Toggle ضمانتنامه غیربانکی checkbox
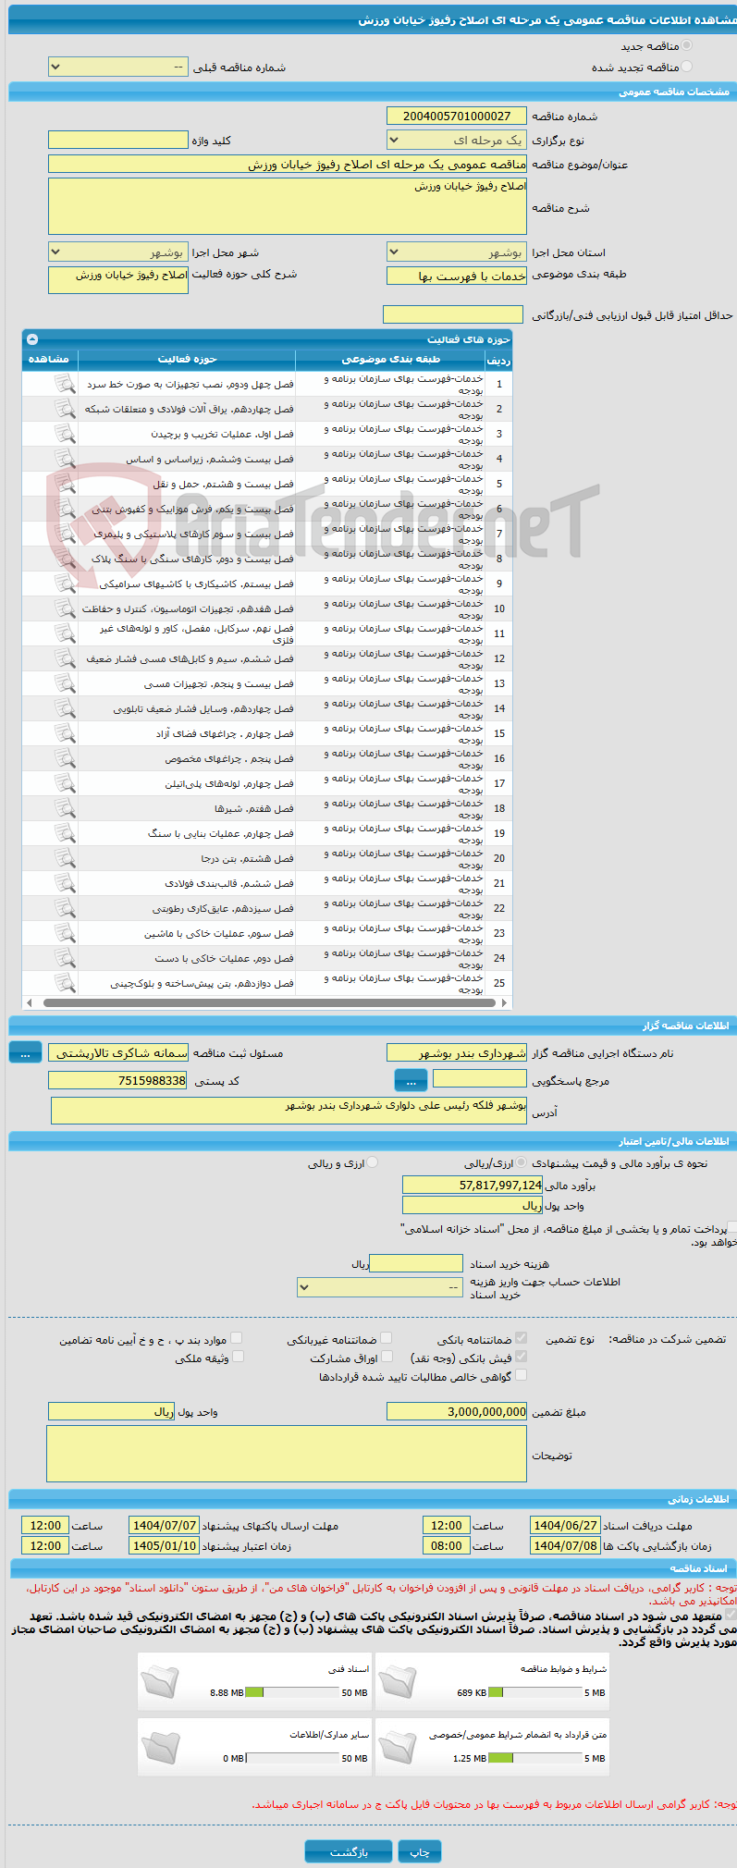The height and width of the screenshot is (1868, 737). 387,1338
